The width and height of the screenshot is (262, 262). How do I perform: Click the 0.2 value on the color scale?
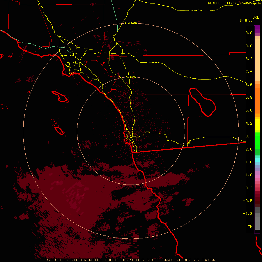pyautogui.click(x=249, y=188)
